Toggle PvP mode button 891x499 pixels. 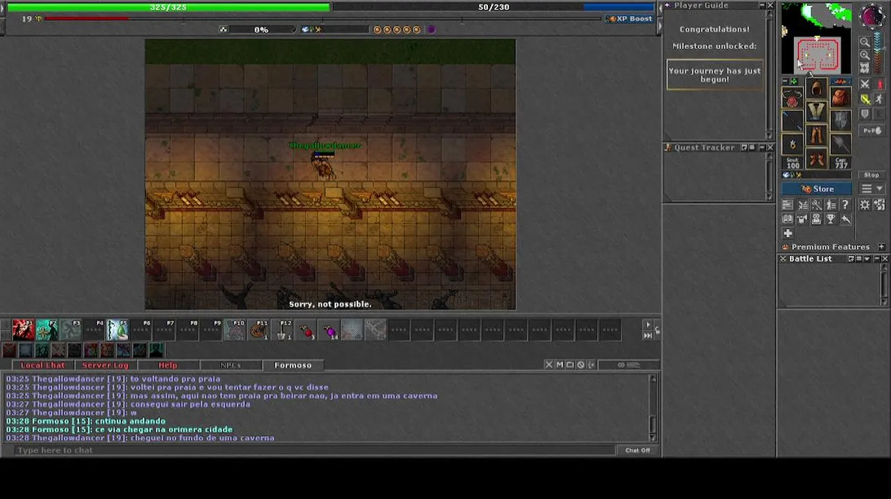click(872, 131)
